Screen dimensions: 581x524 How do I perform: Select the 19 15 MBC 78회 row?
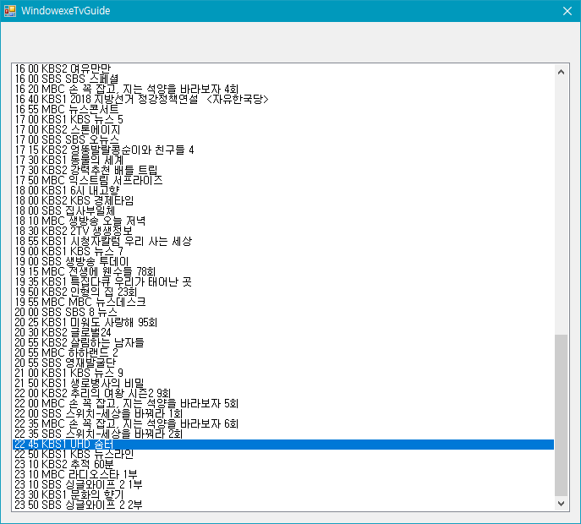pyautogui.click(x=283, y=272)
